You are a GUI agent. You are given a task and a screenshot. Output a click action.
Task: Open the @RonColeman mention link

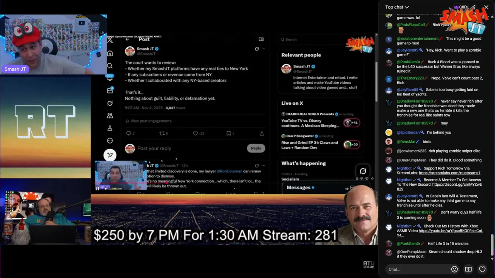pos(229,171)
